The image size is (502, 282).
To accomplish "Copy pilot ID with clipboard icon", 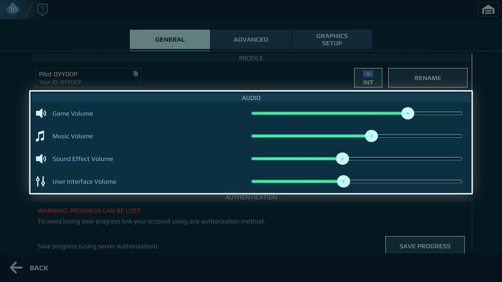I will pos(136,73).
